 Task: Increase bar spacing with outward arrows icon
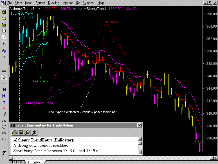click(4, 57)
